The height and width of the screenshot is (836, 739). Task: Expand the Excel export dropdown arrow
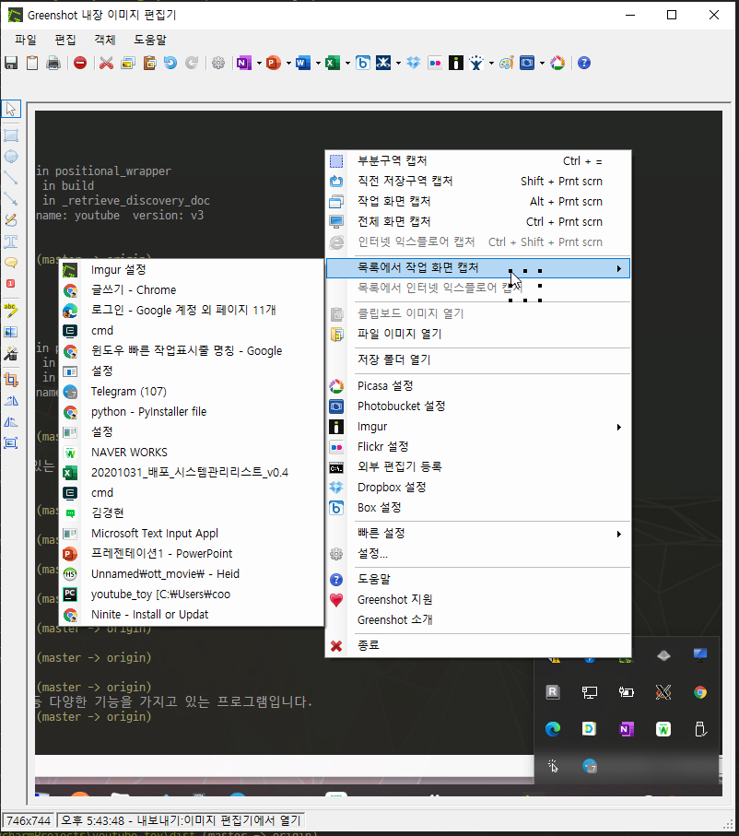(x=347, y=63)
